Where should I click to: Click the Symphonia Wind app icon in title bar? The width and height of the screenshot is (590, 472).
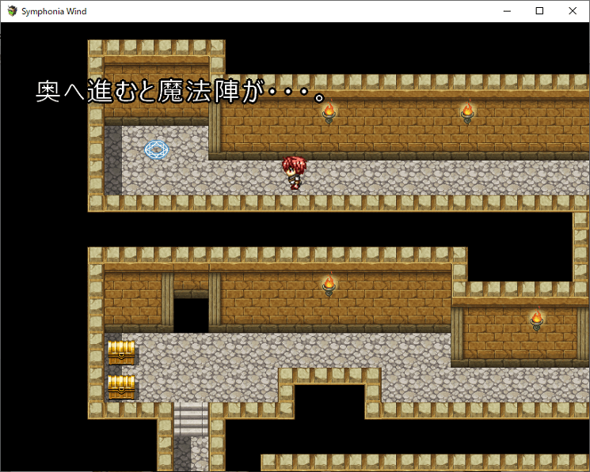tap(13, 11)
